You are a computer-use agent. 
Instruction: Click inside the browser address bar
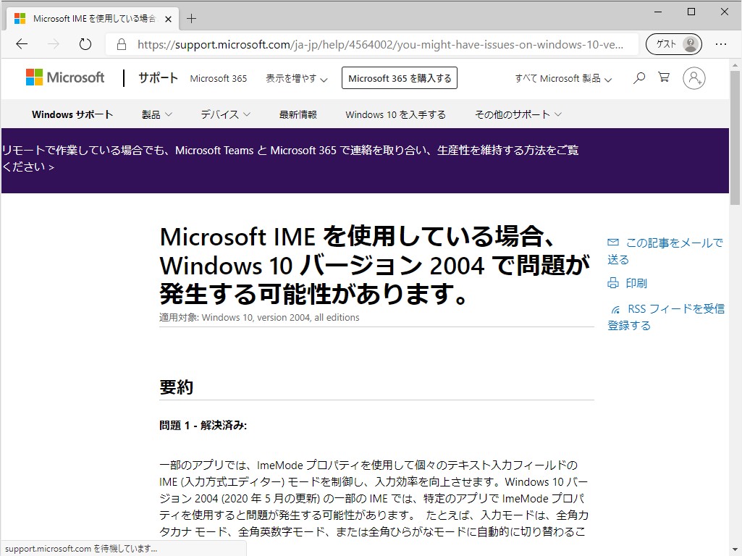(x=376, y=43)
